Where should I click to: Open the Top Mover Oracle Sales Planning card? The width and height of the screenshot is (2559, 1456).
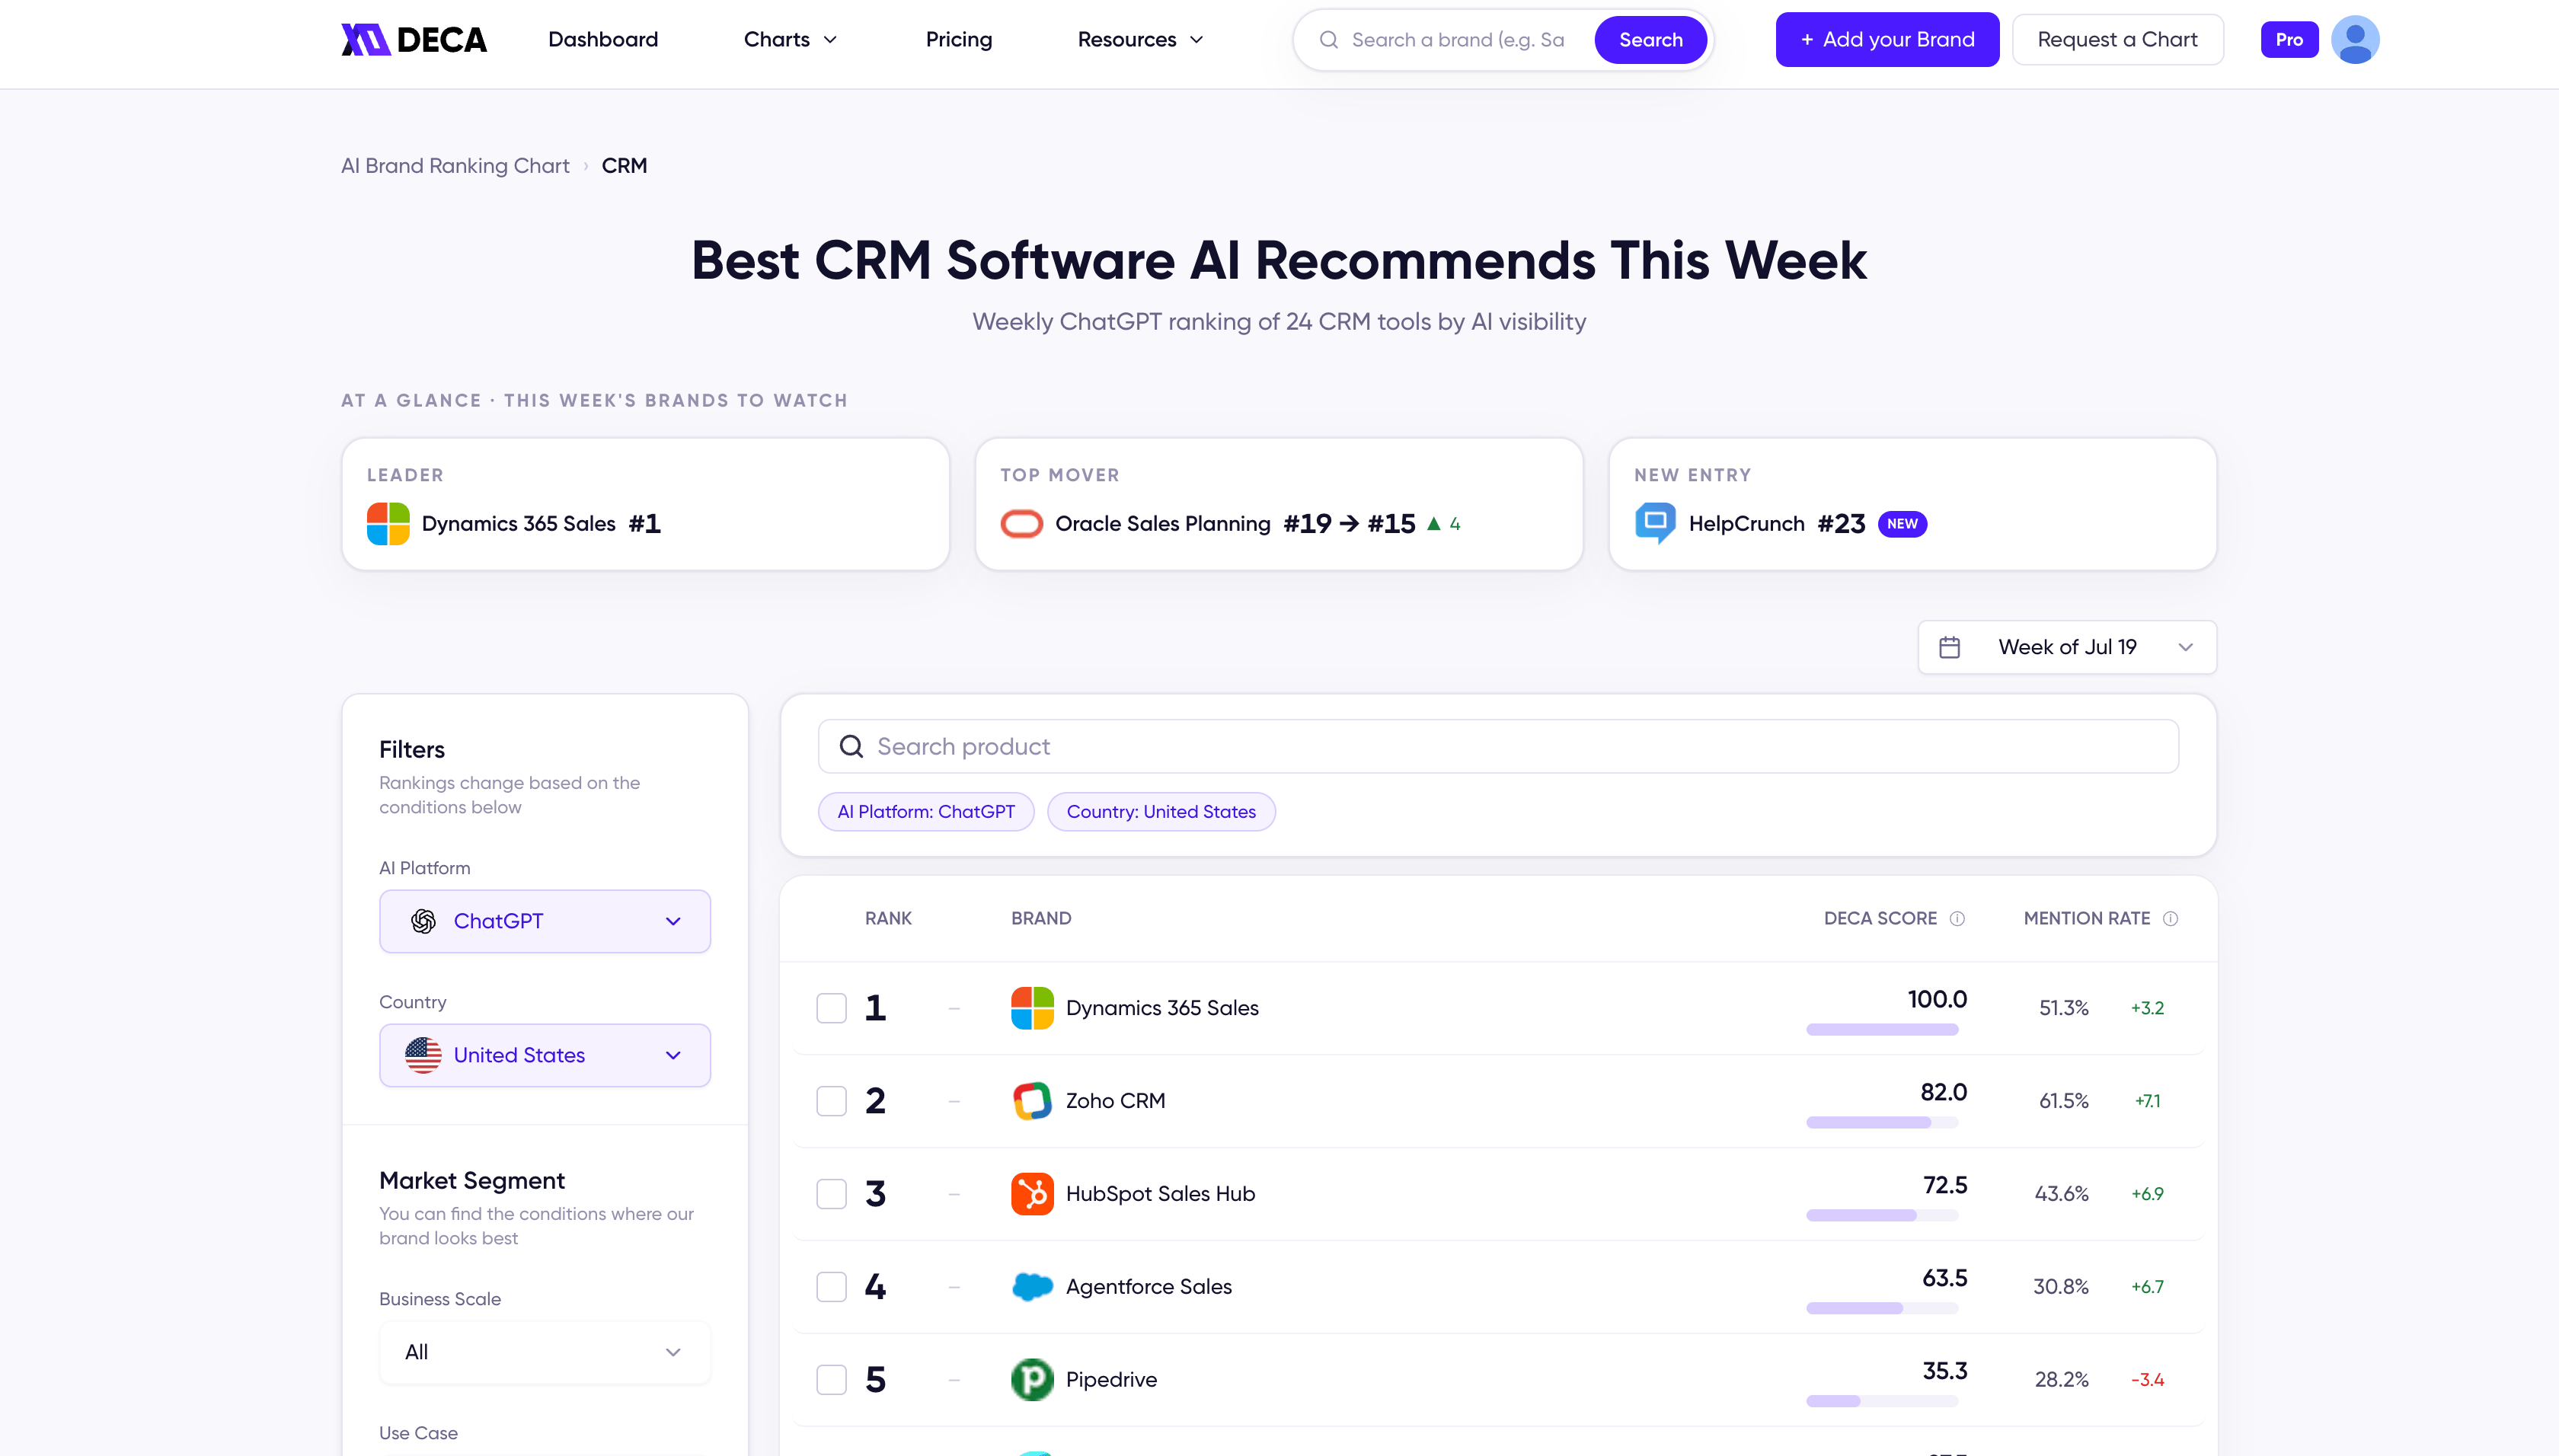(x=1278, y=505)
